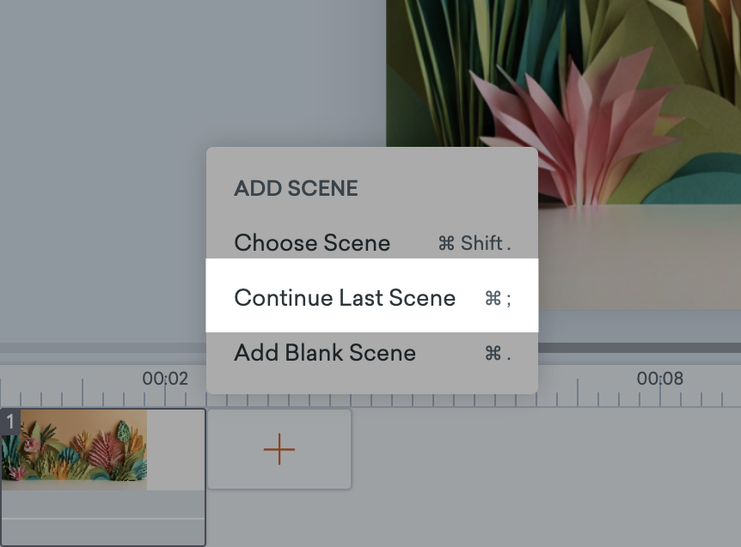741x547 pixels.
Task: Select 'Choose Scene' from the add menu
Action: click(312, 243)
